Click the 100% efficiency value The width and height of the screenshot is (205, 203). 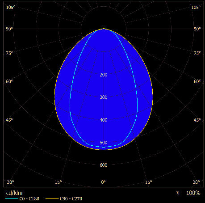(193, 193)
